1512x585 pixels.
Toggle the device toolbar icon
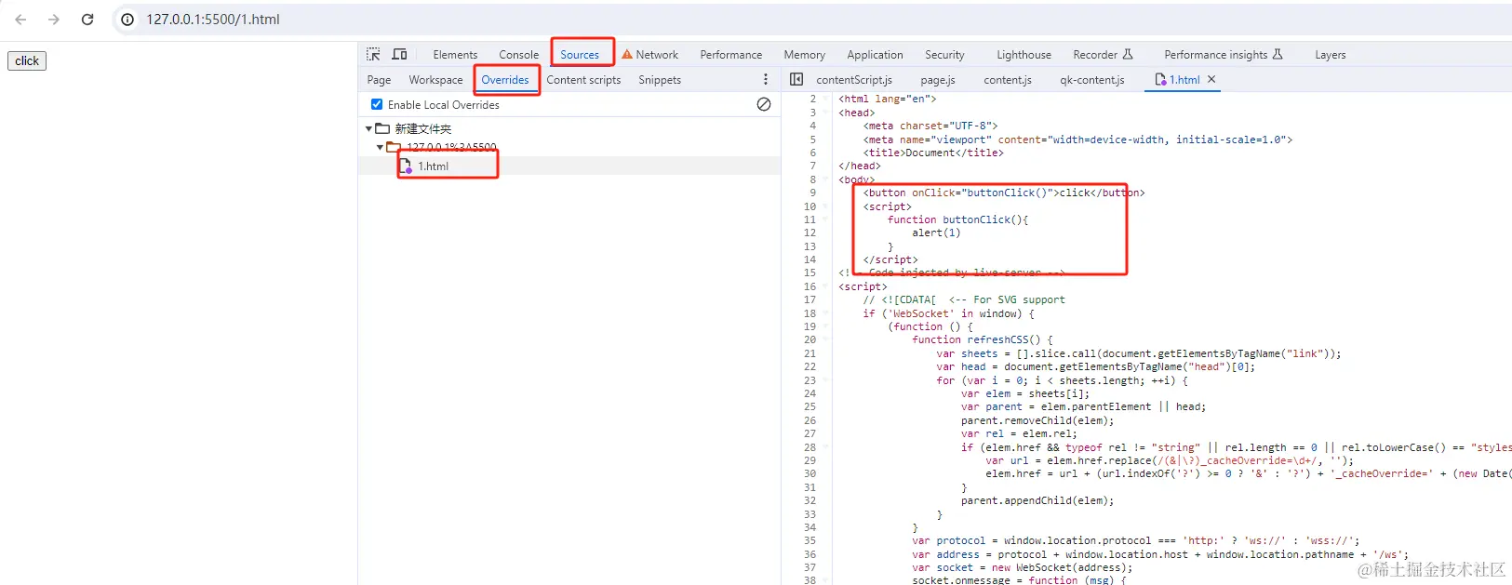[x=399, y=55]
